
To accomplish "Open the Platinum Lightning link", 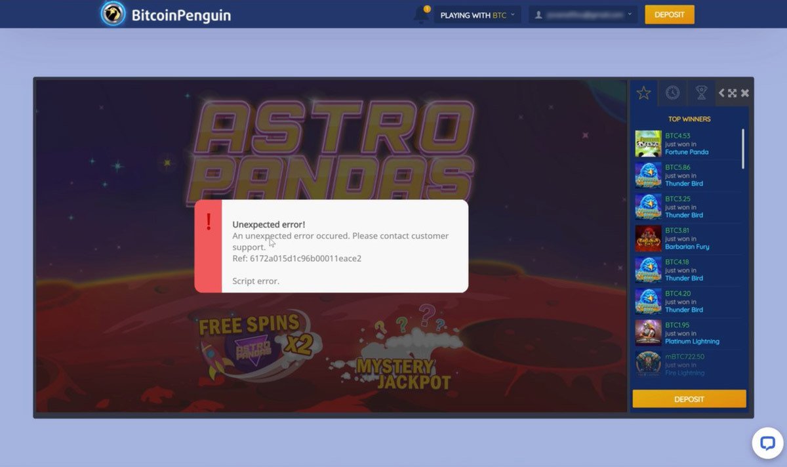I will [x=692, y=341].
